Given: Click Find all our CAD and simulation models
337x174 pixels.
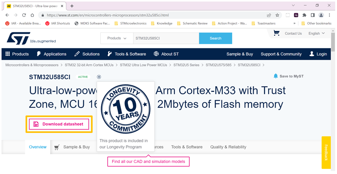Looking at the screenshot, I should 148,161.
